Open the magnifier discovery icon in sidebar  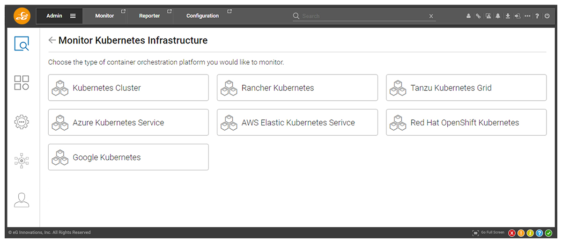(22, 44)
